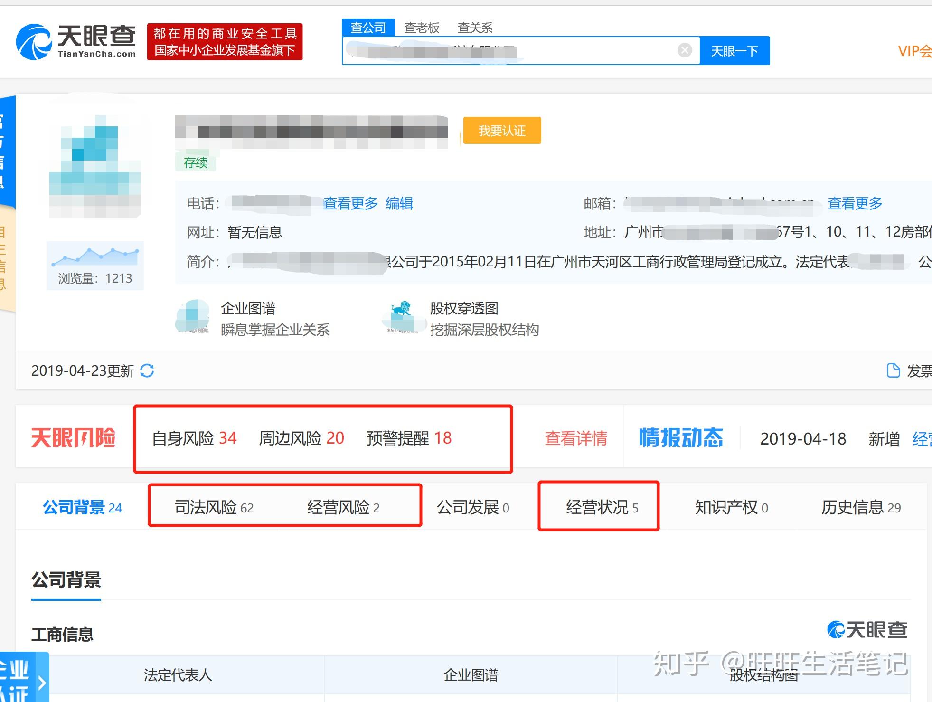The image size is (932, 702).
Task: Select the 历史信息 29 tab
Action: [x=861, y=508]
